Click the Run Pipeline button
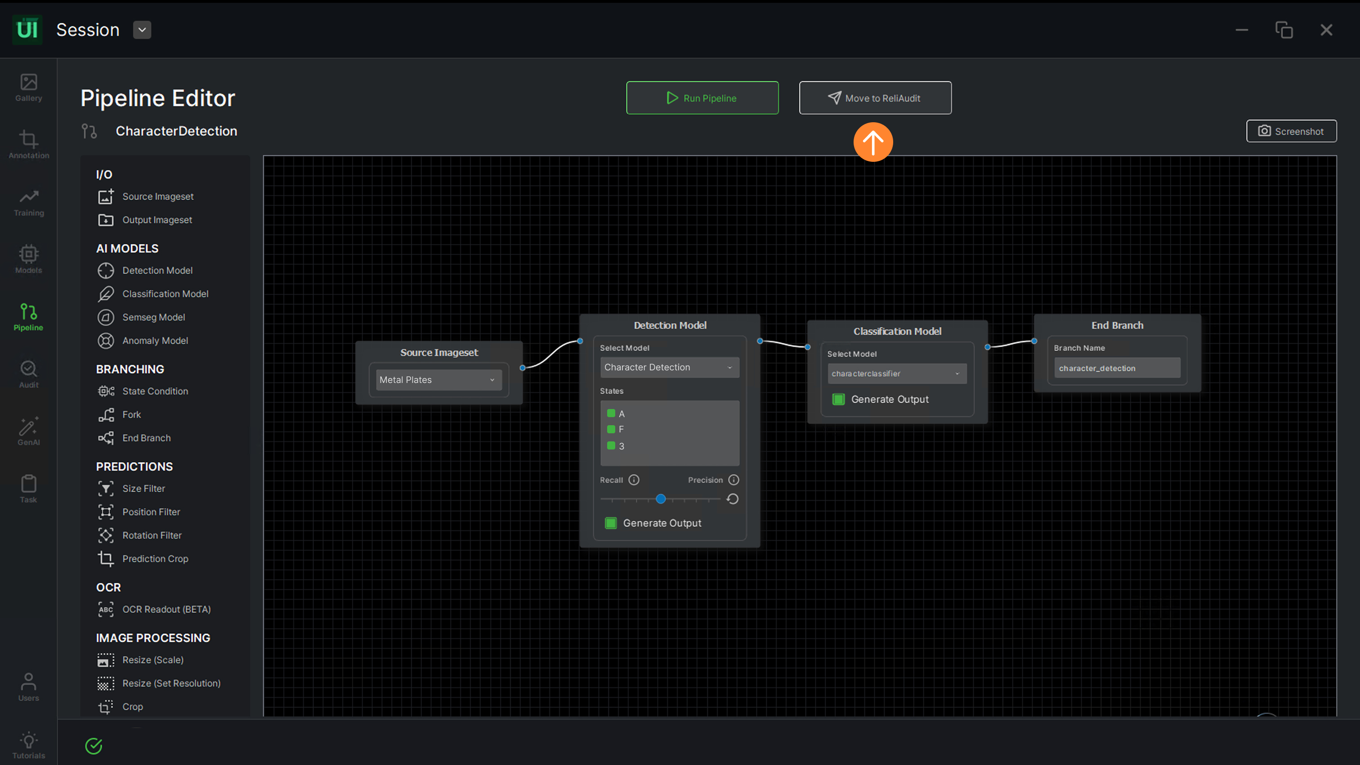This screenshot has height=765, width=1360. pos(702,98)
